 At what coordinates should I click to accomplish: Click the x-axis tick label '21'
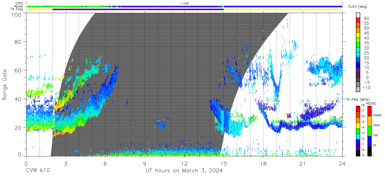tap(303, 164)
